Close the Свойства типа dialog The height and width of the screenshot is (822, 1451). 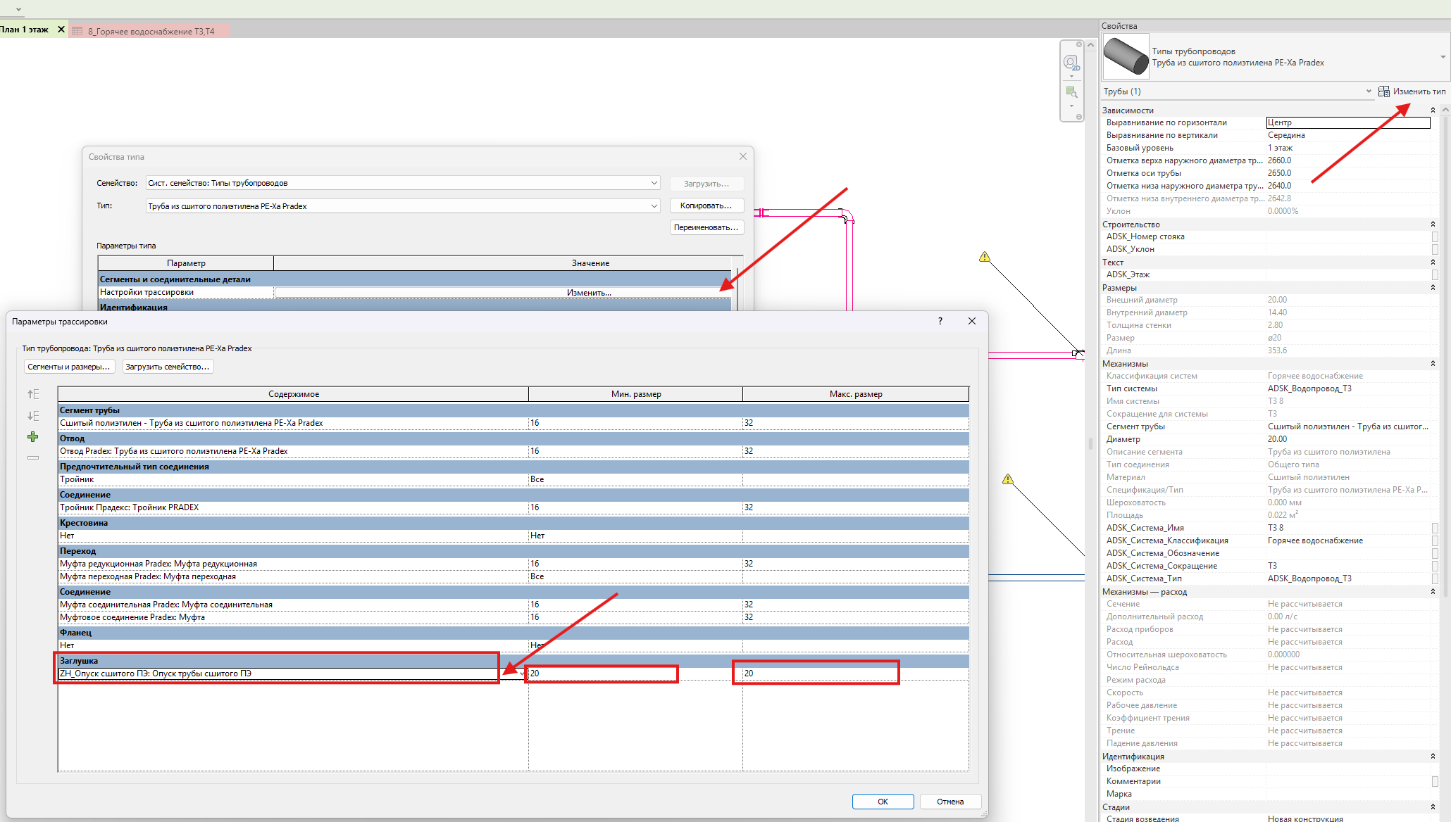point(743,156)
